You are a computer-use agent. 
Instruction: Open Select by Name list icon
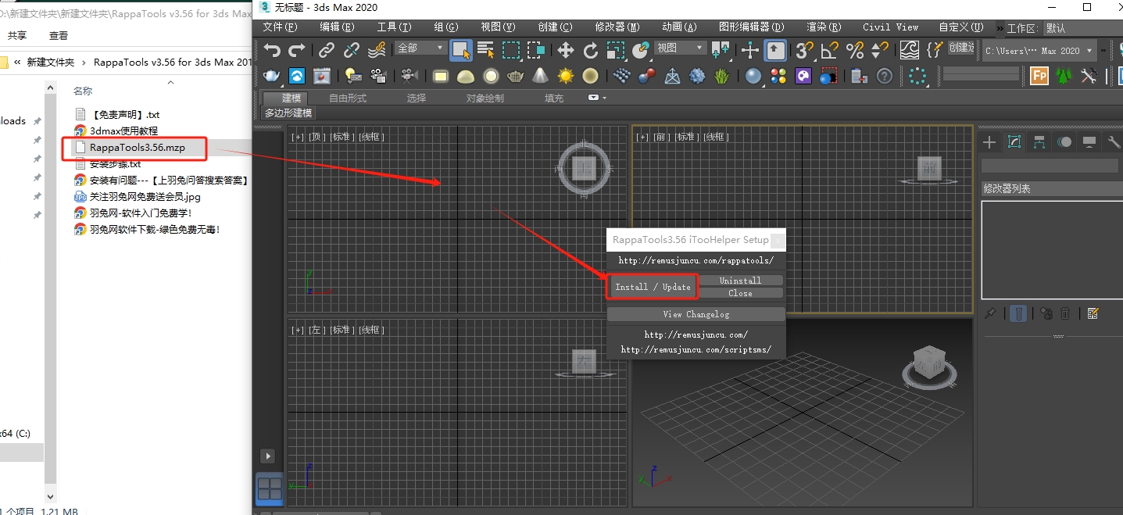(x=485, y=51)
